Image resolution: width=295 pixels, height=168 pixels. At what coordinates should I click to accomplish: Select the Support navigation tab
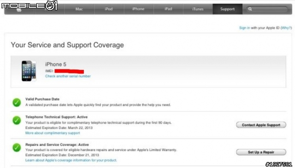coord(227,9)
